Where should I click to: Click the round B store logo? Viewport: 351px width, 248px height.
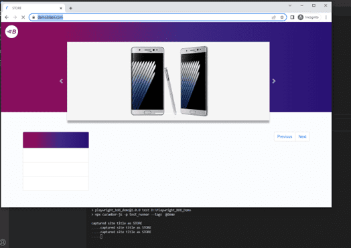point(11,31)
